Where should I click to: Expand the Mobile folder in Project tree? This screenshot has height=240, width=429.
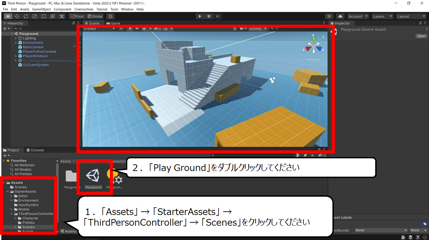coord(12,209)
